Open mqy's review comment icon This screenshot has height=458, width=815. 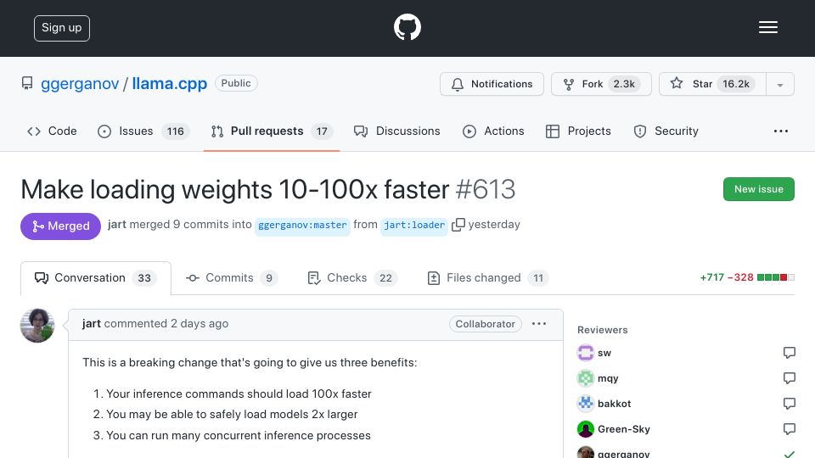click(789, 378)
